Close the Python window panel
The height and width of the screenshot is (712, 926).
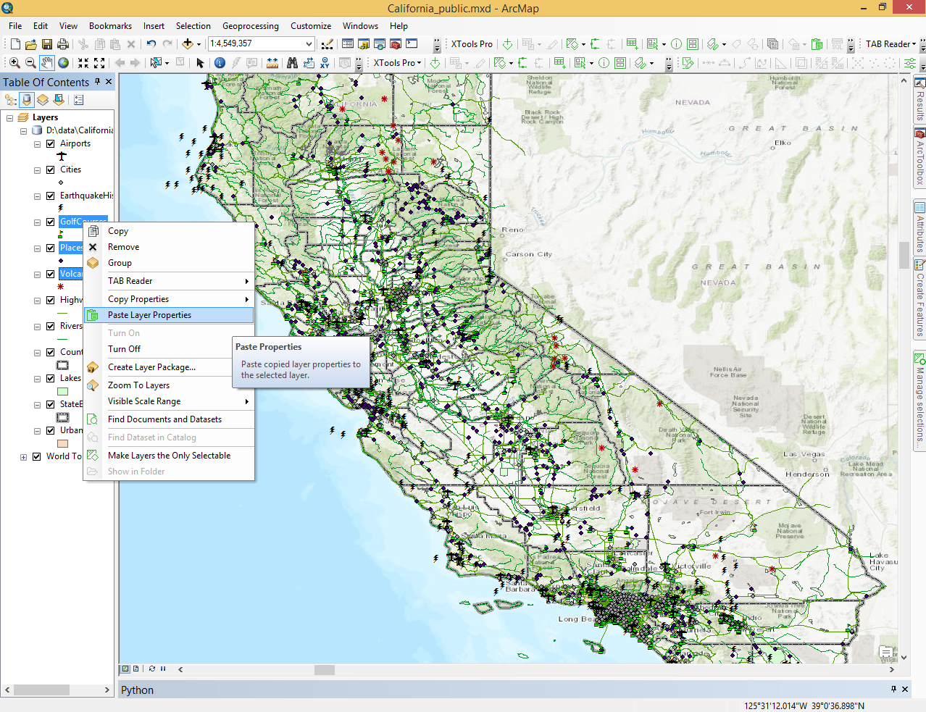point(905,690)
